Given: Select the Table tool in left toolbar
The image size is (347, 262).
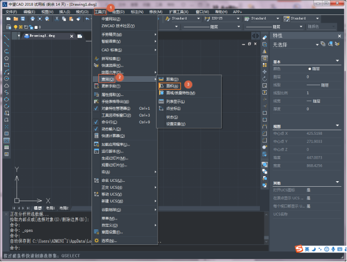Looking at the screenshot, I should click(x=6, y=147).
